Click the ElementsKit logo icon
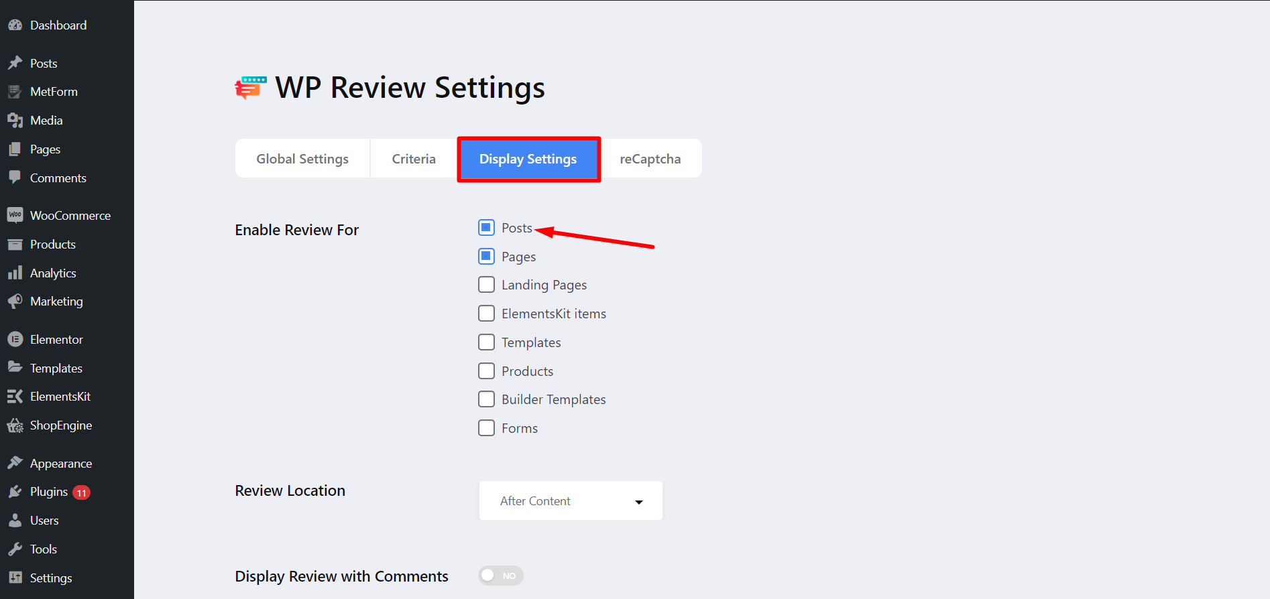 tap(15, 397)
